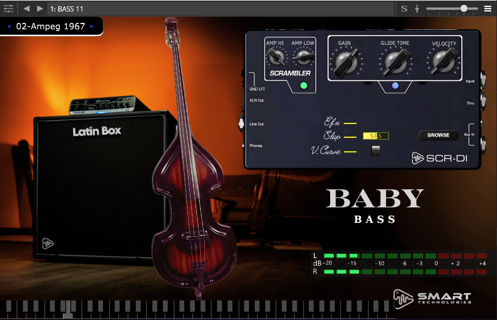Open the hamburger menu at the top right
This screenshot has width=497, height=320.
click(488, 9)
